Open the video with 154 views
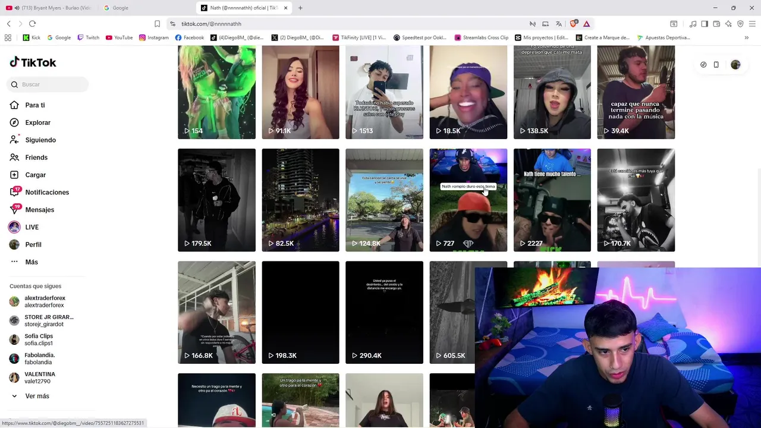 (x=216, y=92)
